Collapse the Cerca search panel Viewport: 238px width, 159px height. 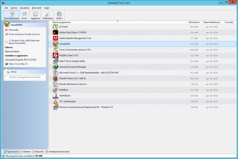pyautogui.click(x=44, y=72)
